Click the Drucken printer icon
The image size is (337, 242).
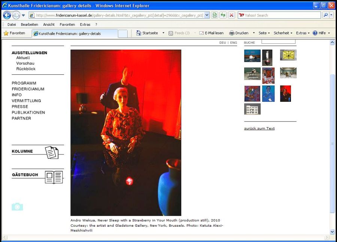(232, 33)
